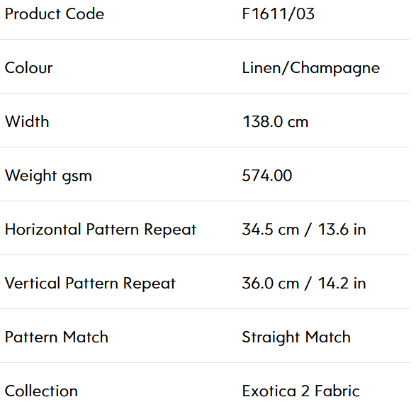Click the 574.00 weight value
This screenshot has width=416, height=414.
267,176
